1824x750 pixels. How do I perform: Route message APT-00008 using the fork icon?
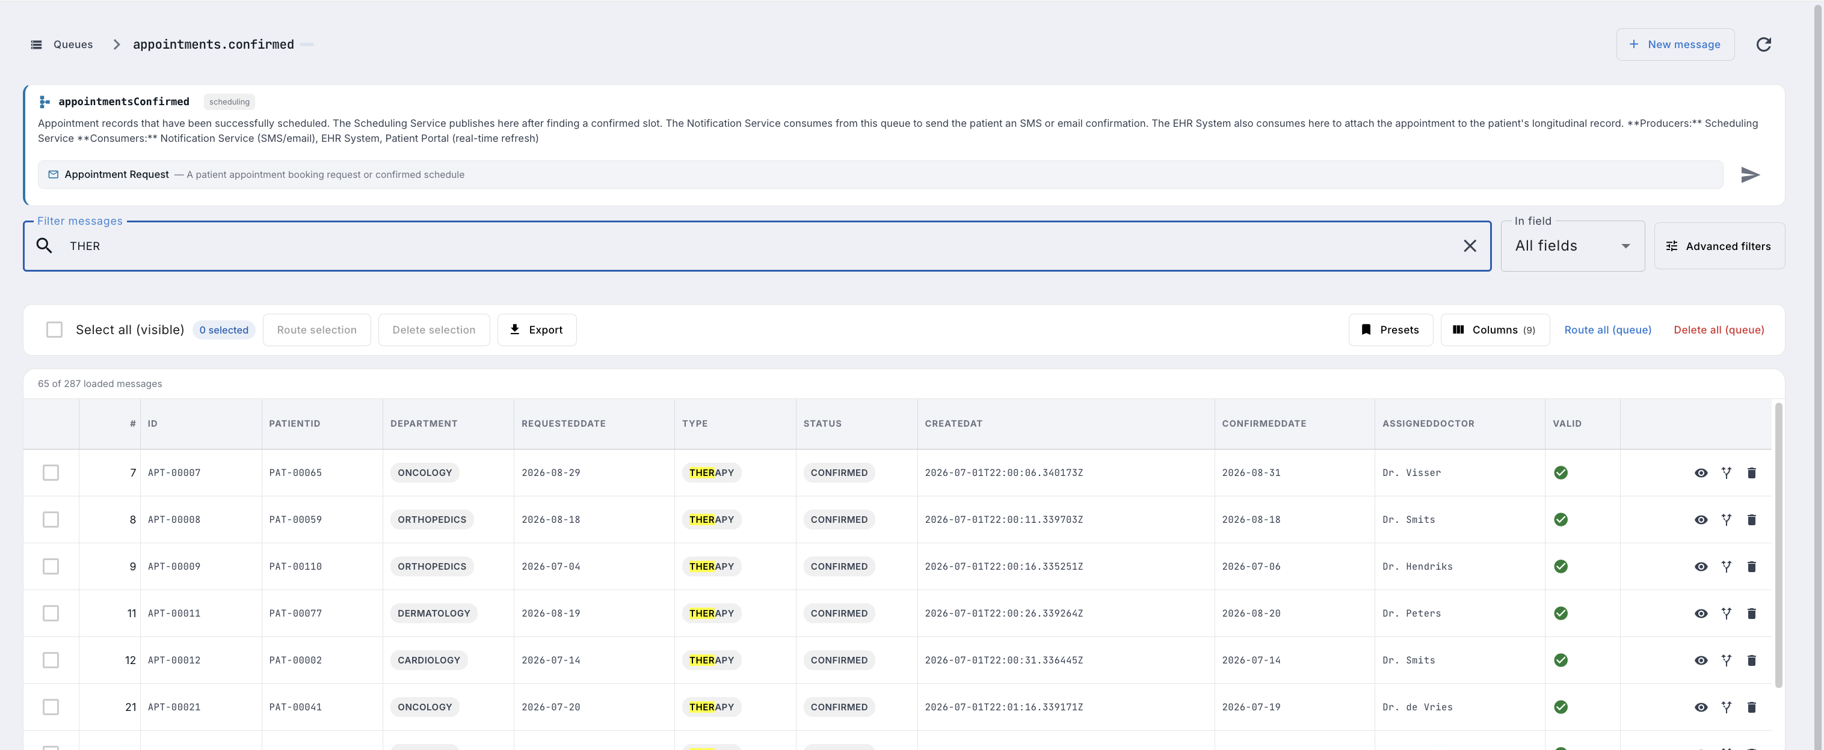click(1727, 520)
